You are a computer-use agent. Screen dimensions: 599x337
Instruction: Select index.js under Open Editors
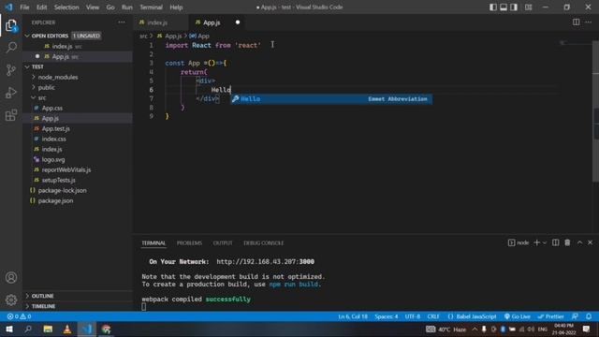click(x=78, y=46)
